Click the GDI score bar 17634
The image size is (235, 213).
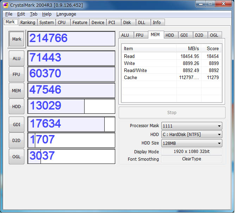[72, 124]
